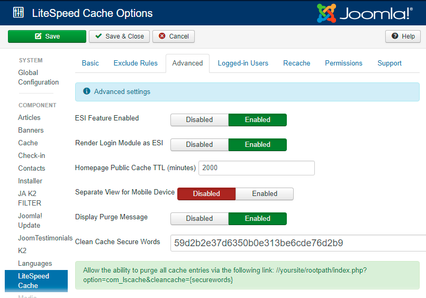Click the Advanced settings banner text
Screen dimensions: 426x298
pos(122,91)
